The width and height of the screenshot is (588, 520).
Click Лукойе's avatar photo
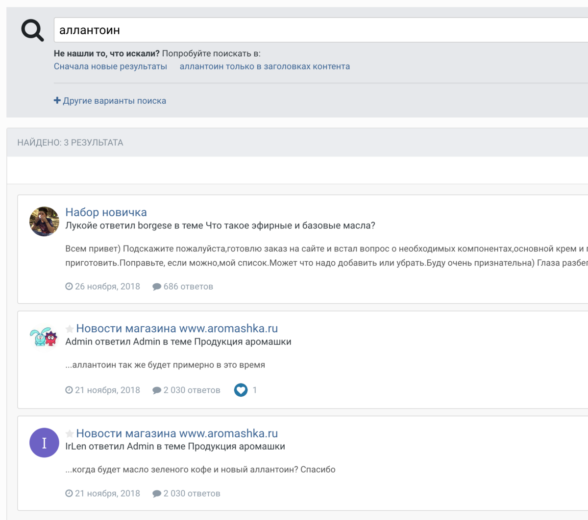(x=44, y=222)
